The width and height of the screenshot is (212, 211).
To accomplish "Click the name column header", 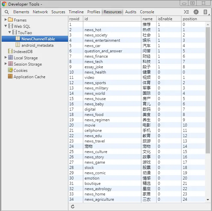I will tap(149, 19).
